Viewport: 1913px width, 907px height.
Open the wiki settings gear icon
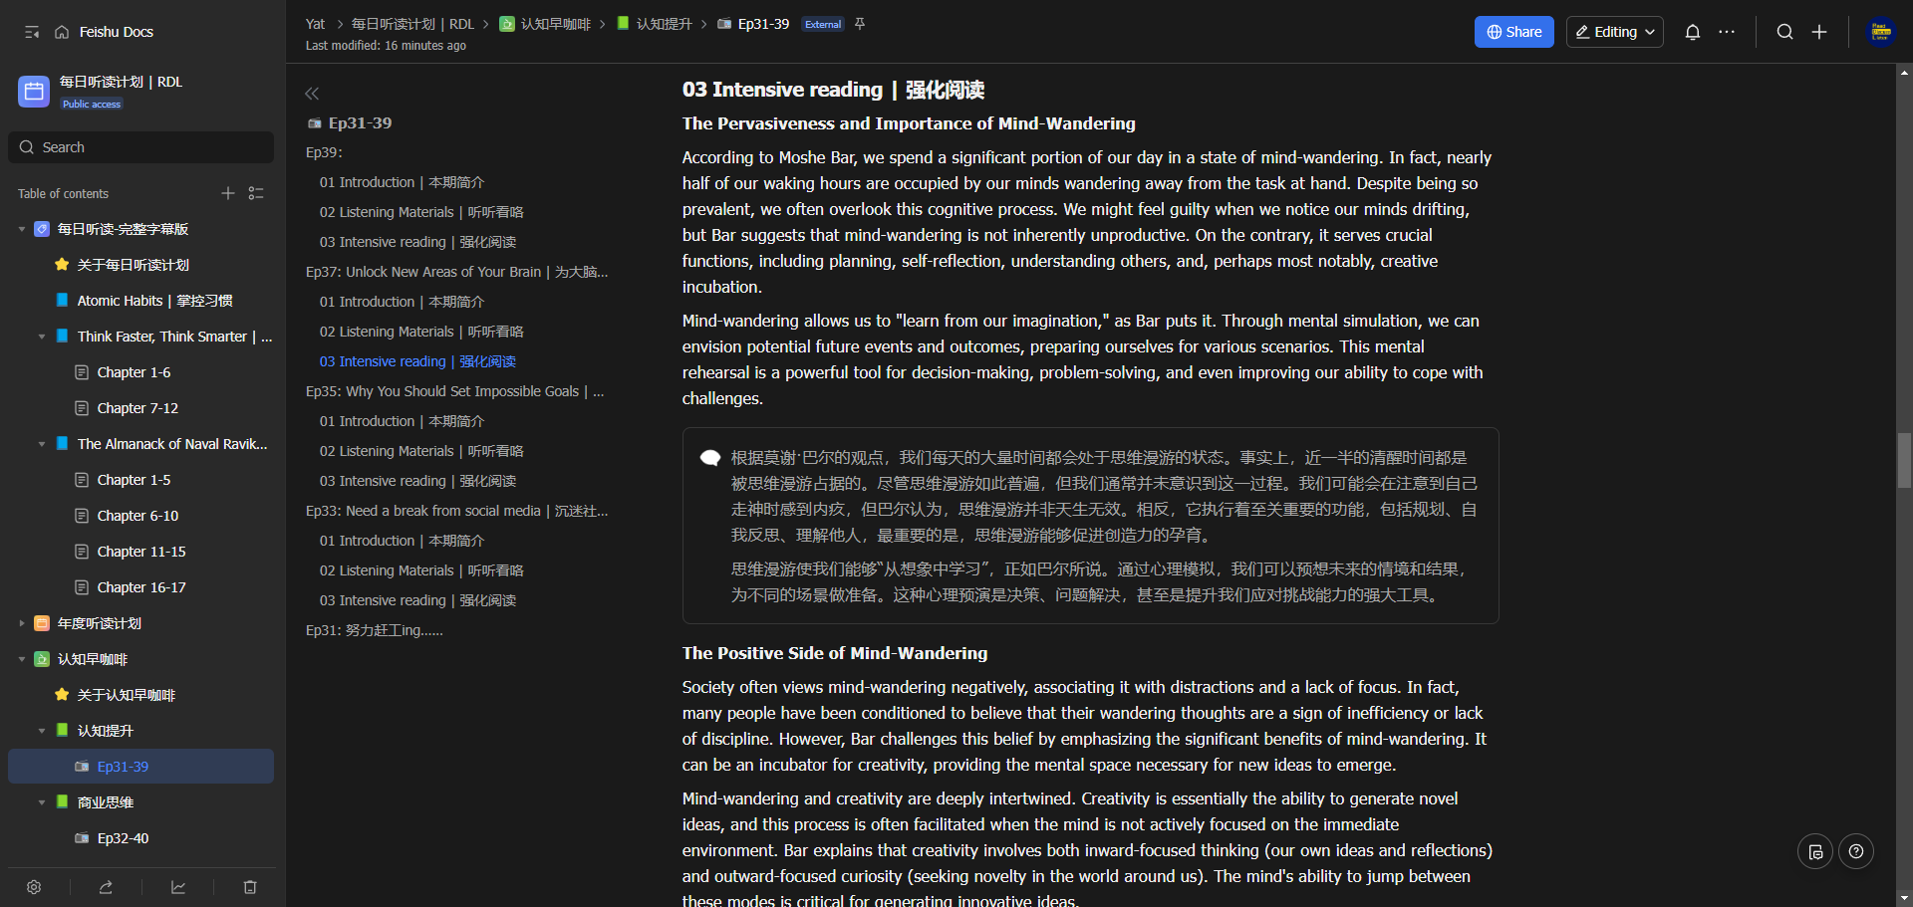[34, 887]
